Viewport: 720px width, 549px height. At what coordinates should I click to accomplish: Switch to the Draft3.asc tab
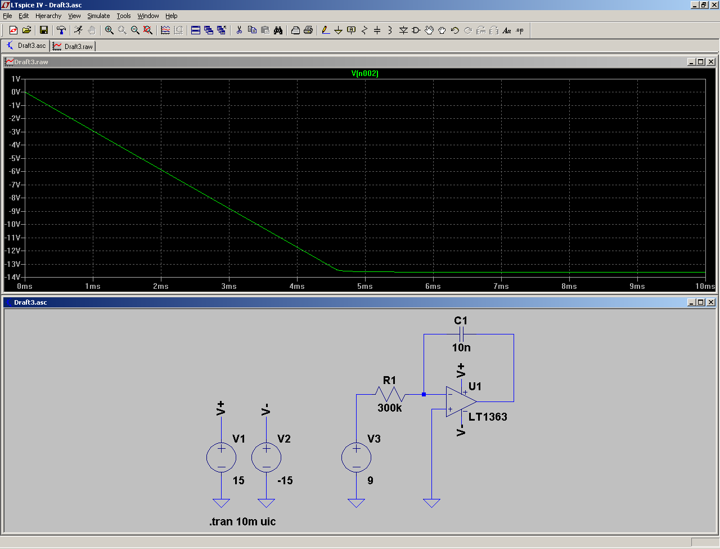(x=26, y=46)
